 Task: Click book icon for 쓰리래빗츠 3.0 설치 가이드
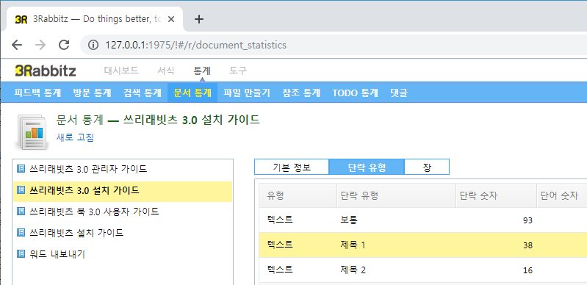21,190
